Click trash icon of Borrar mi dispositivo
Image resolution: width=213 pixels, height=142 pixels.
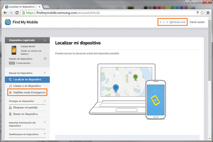click(10, 114)
